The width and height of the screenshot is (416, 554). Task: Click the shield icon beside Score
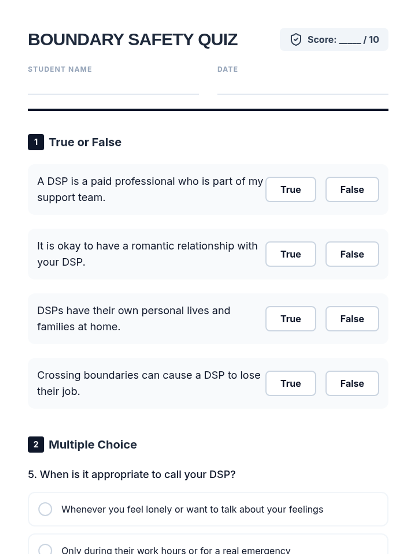[x=296, y=39]
